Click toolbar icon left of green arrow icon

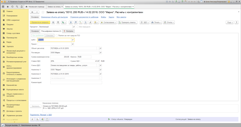(x=76, y=23)
